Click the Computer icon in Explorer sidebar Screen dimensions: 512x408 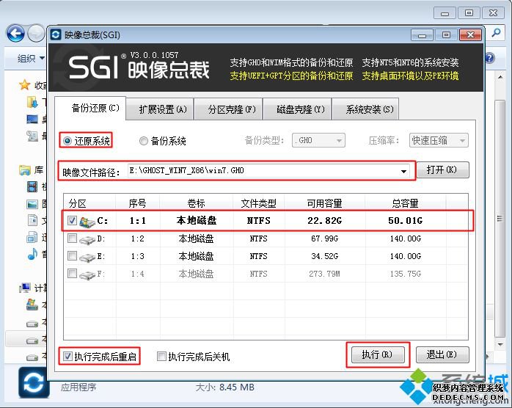point(24,288)
